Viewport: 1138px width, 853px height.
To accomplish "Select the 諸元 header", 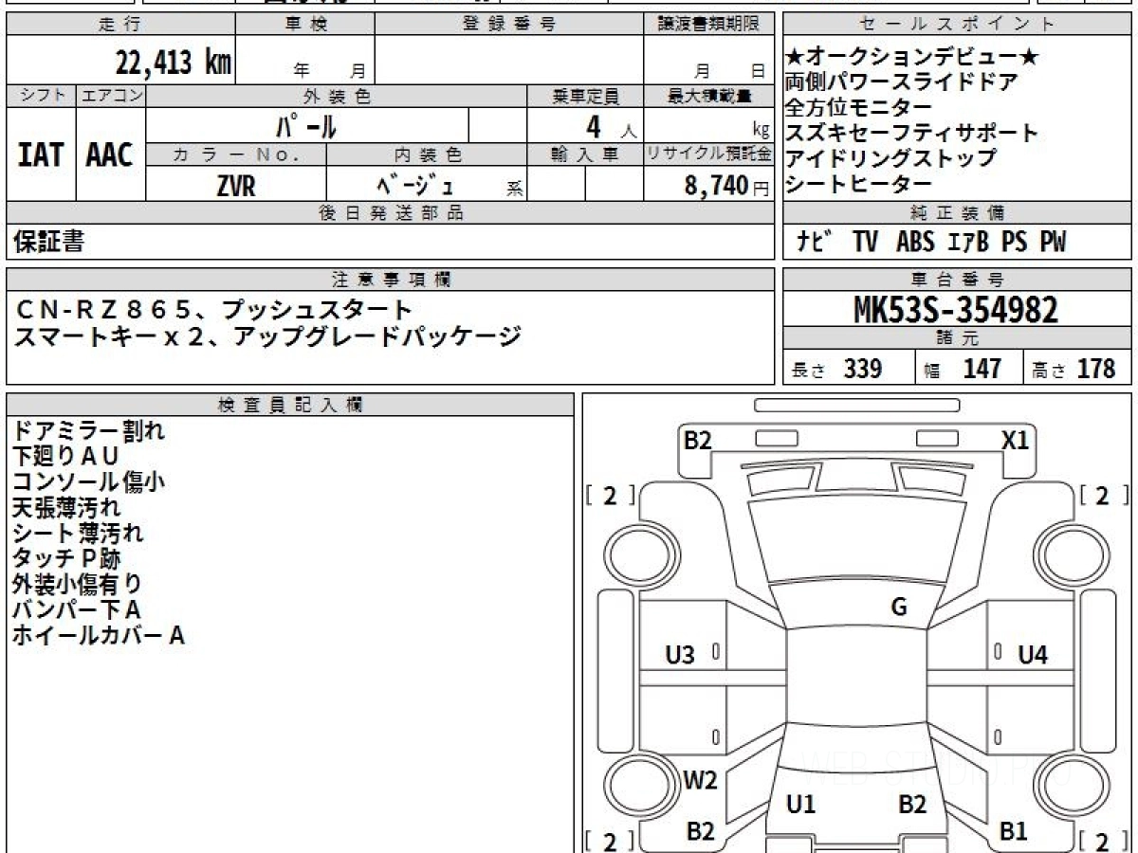I will (958, 339).
